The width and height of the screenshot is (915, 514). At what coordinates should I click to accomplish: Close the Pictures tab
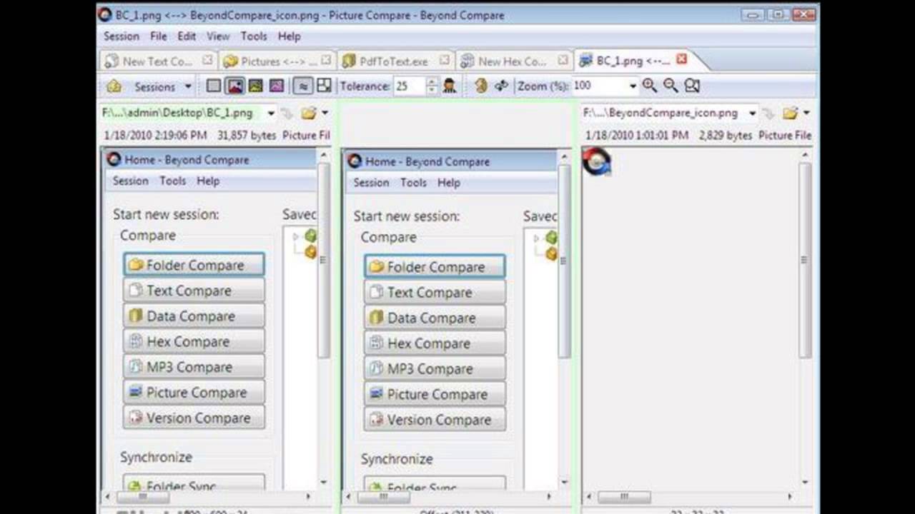click(326, 60)
